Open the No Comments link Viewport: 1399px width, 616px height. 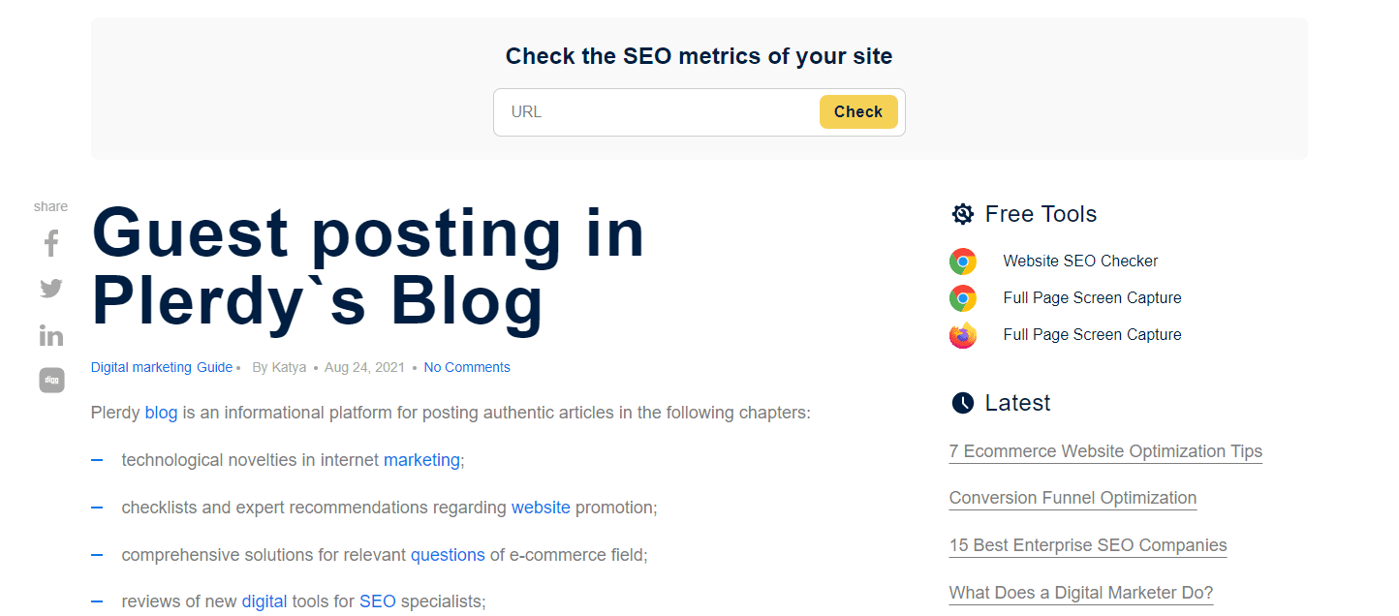[467, 367]
